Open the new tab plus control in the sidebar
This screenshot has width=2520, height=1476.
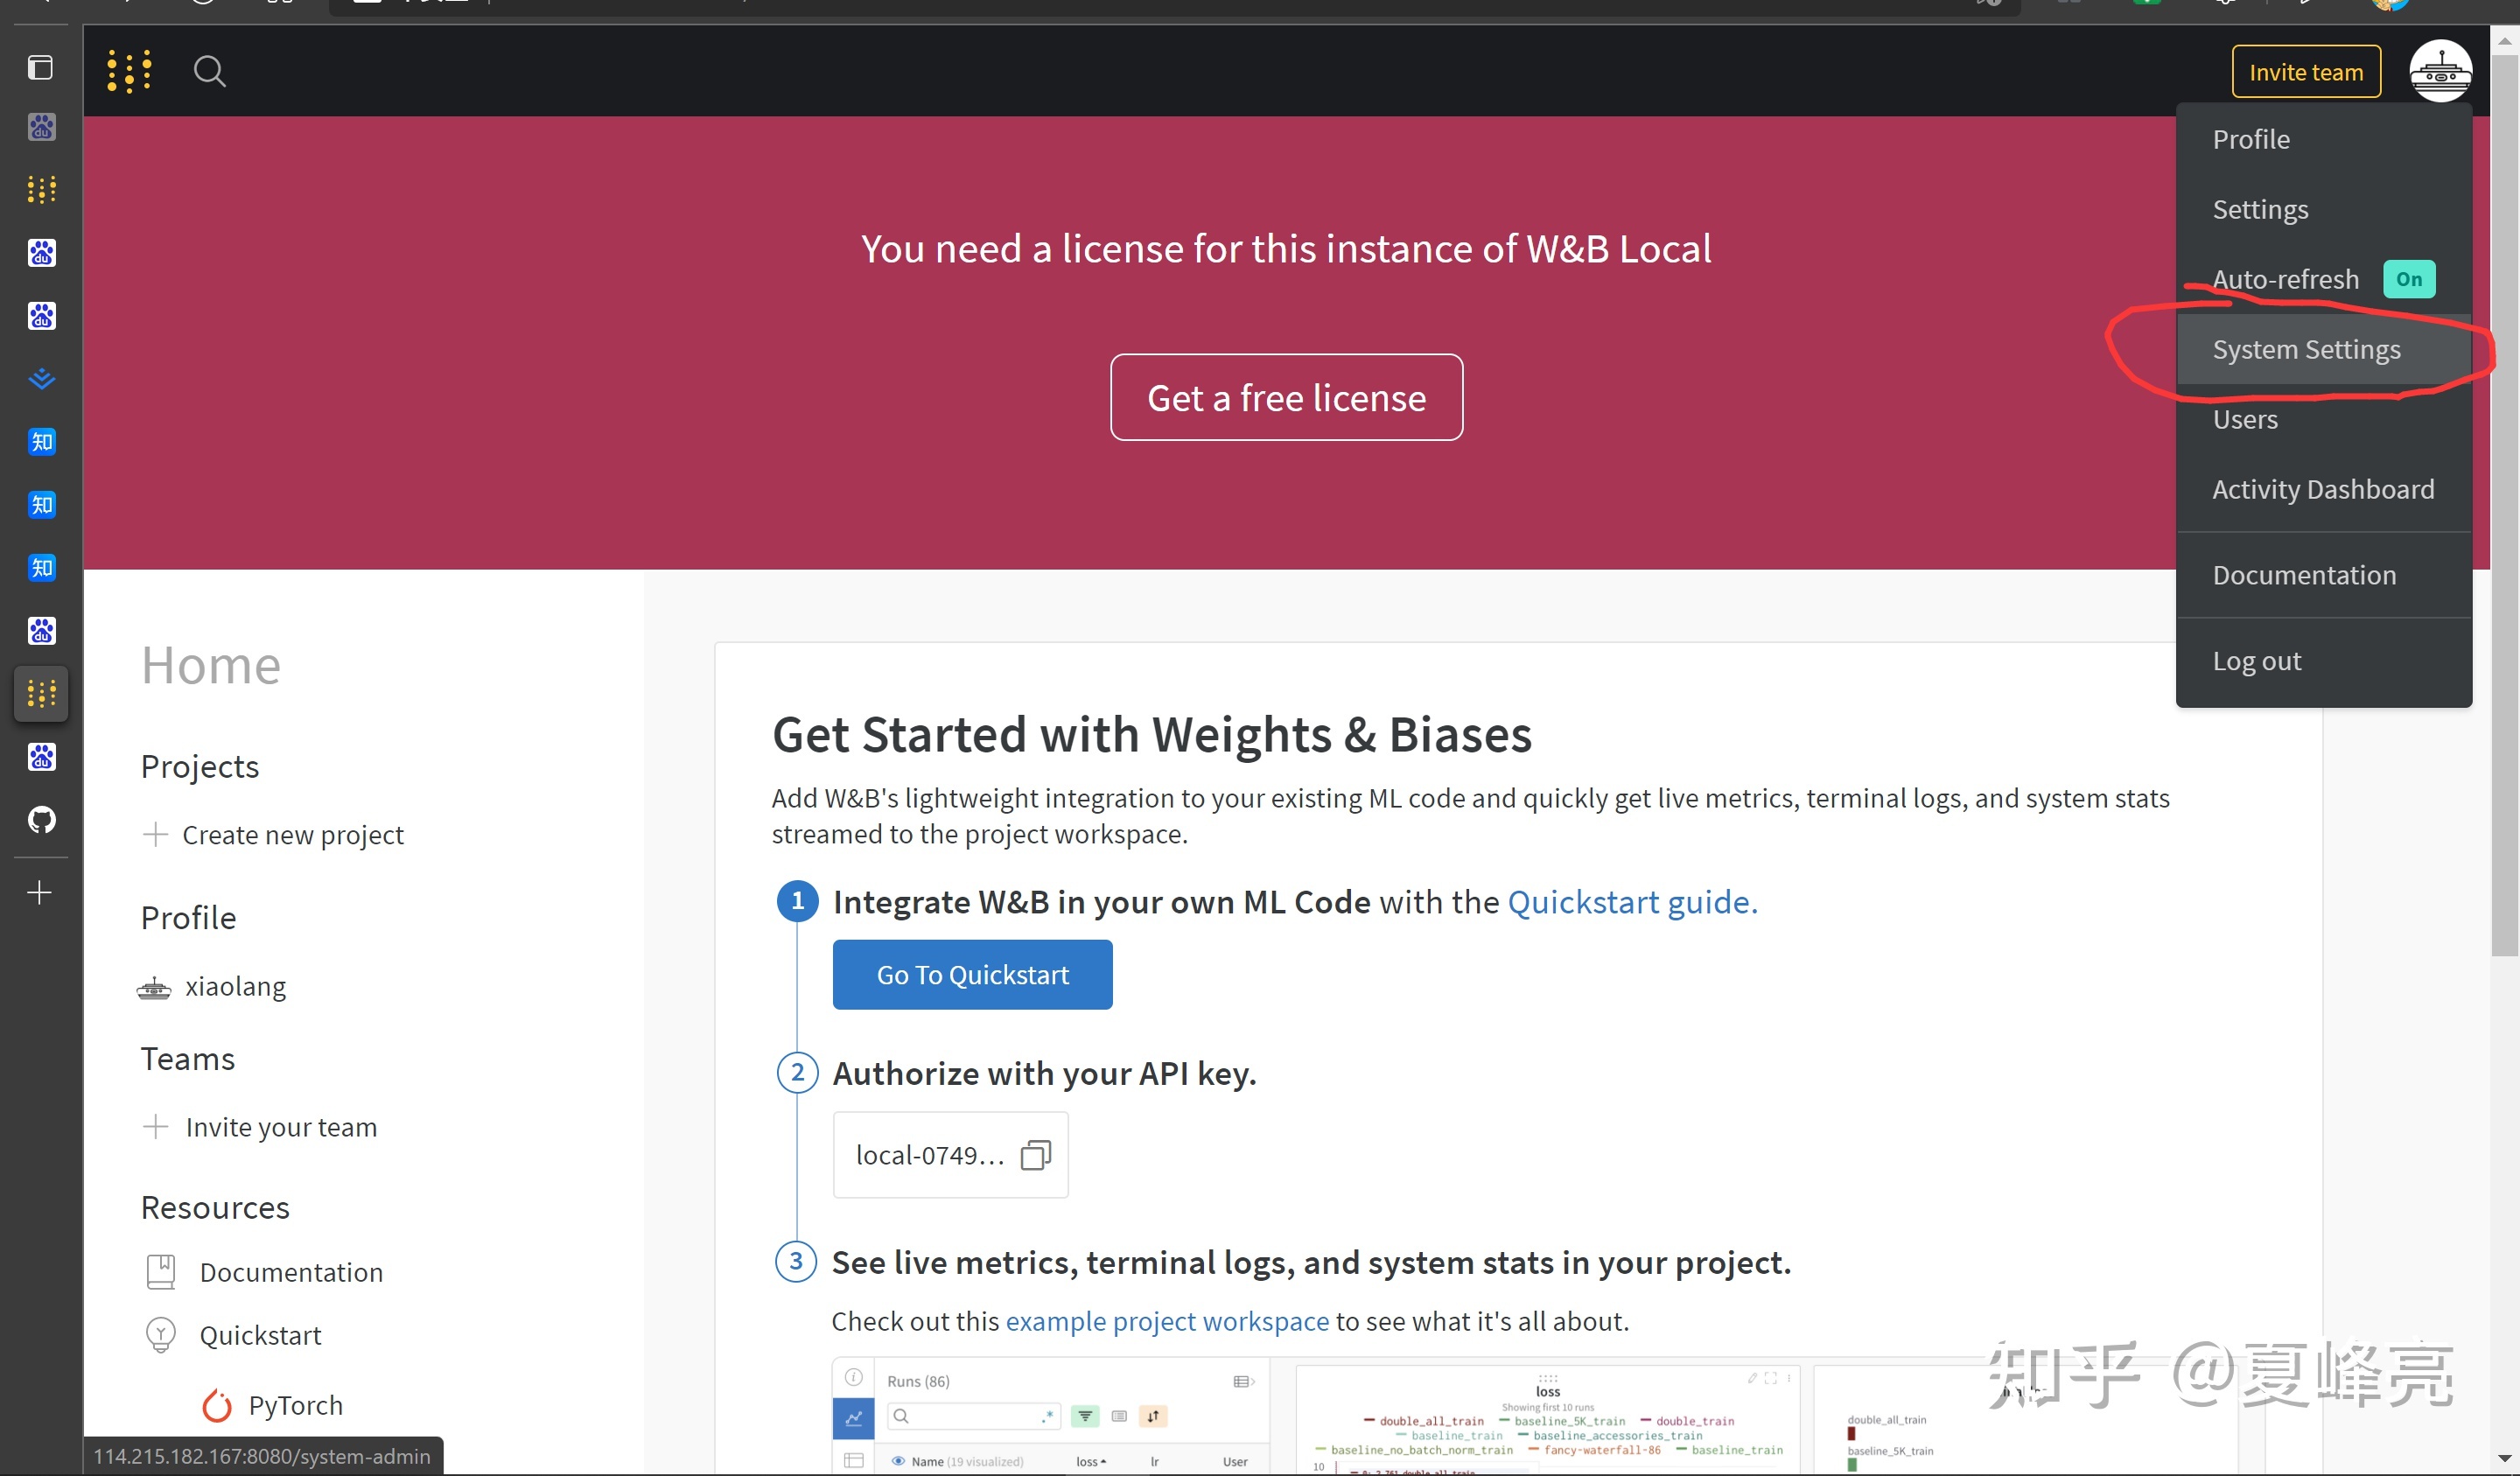(41, 891)
